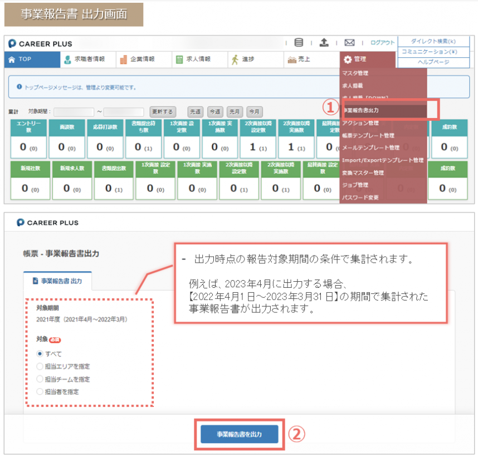Select 担当エリアを指定 radio option
Viewport: 478px width, 456px height.
pyautogui.click(x=40, y=366)
